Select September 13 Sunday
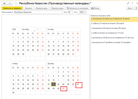This screenshot has width=138, height=99. [43, 42]
